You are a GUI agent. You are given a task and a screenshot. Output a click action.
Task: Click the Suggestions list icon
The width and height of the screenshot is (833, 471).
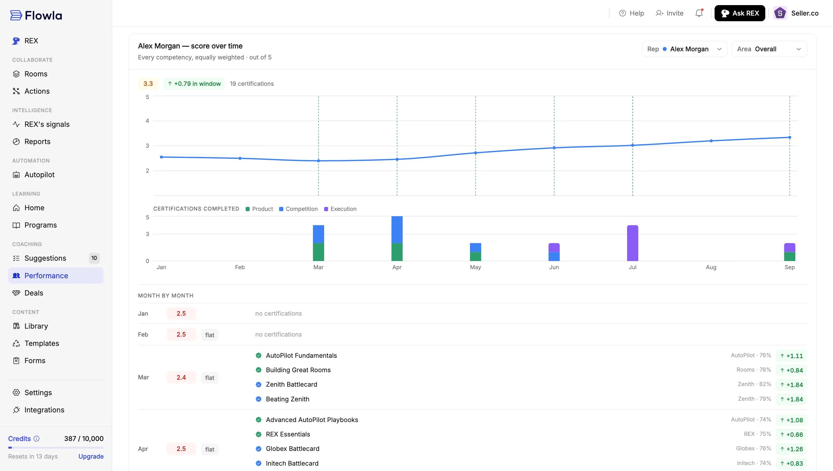[x=16, y=258]
